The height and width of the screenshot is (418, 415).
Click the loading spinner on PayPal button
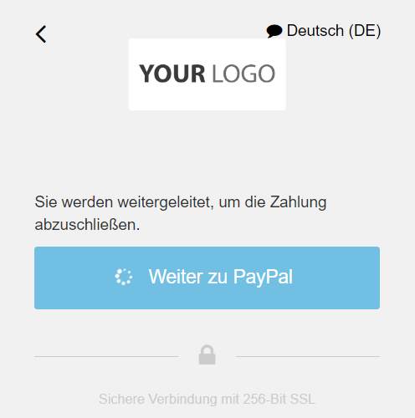[124, 277]
